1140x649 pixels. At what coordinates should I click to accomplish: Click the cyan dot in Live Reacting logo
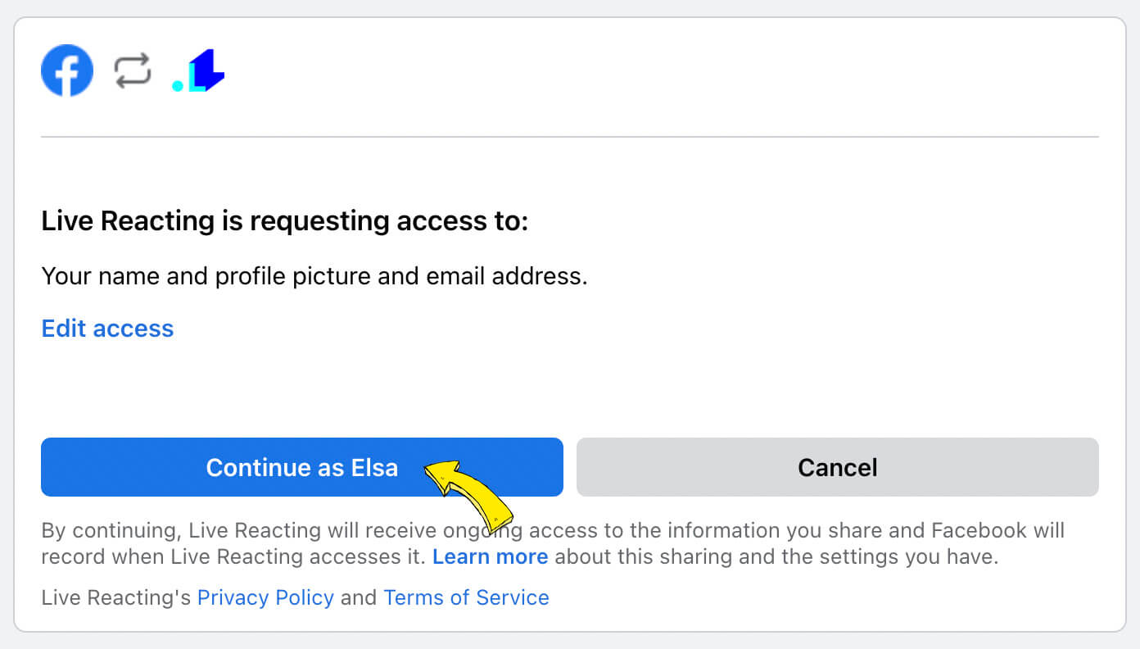pyautogui.click(x=178, y=85)
